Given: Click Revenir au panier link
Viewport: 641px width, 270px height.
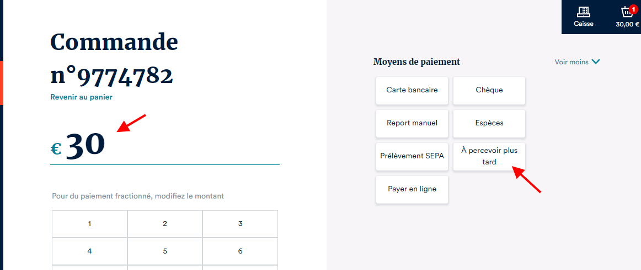Looking at the screenshot, I should tap(81, 97).
